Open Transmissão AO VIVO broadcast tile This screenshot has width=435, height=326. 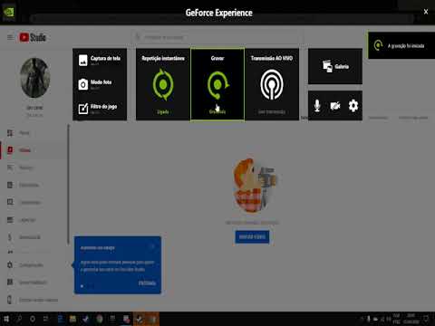(x=272, y=84)
